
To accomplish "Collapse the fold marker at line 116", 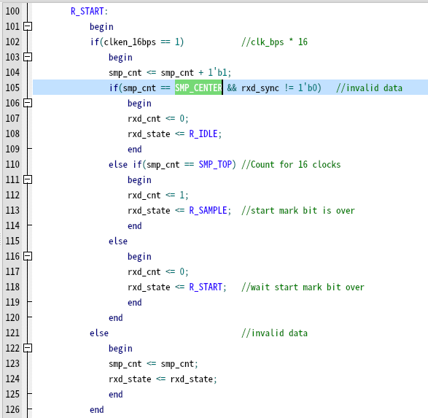I will (x=28, y=256).
